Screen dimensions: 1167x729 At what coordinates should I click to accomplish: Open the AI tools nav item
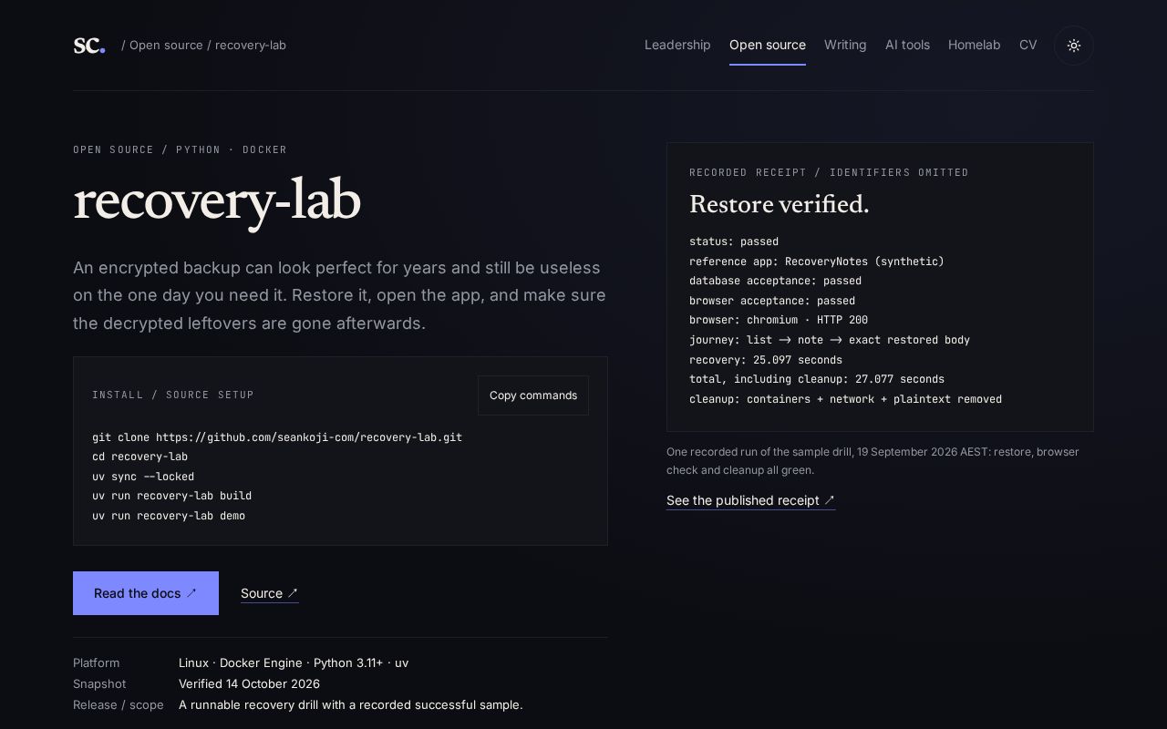pos(907,45)
